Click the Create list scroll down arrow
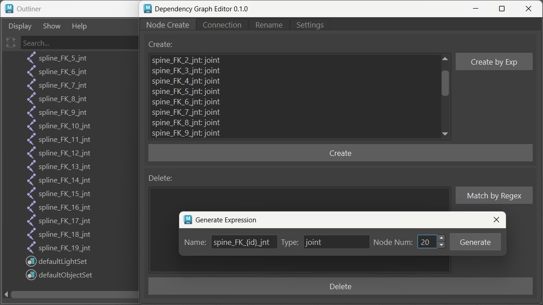This screenshot has width=543, height=305. (x=445, y=134)
